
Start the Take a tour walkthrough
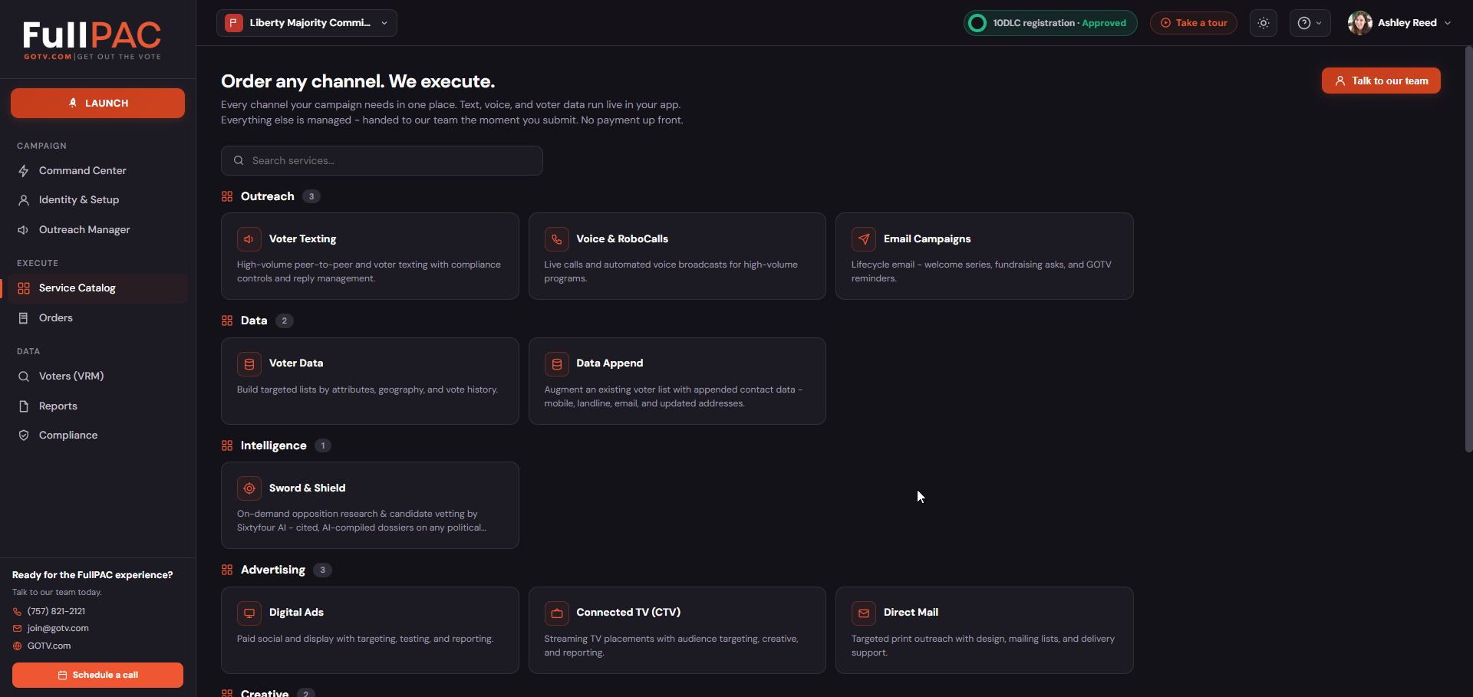click(1194, 23)
